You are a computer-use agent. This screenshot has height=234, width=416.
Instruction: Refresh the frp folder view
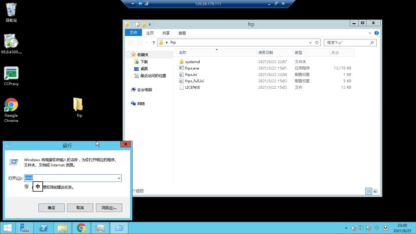(x=317, y=43)
